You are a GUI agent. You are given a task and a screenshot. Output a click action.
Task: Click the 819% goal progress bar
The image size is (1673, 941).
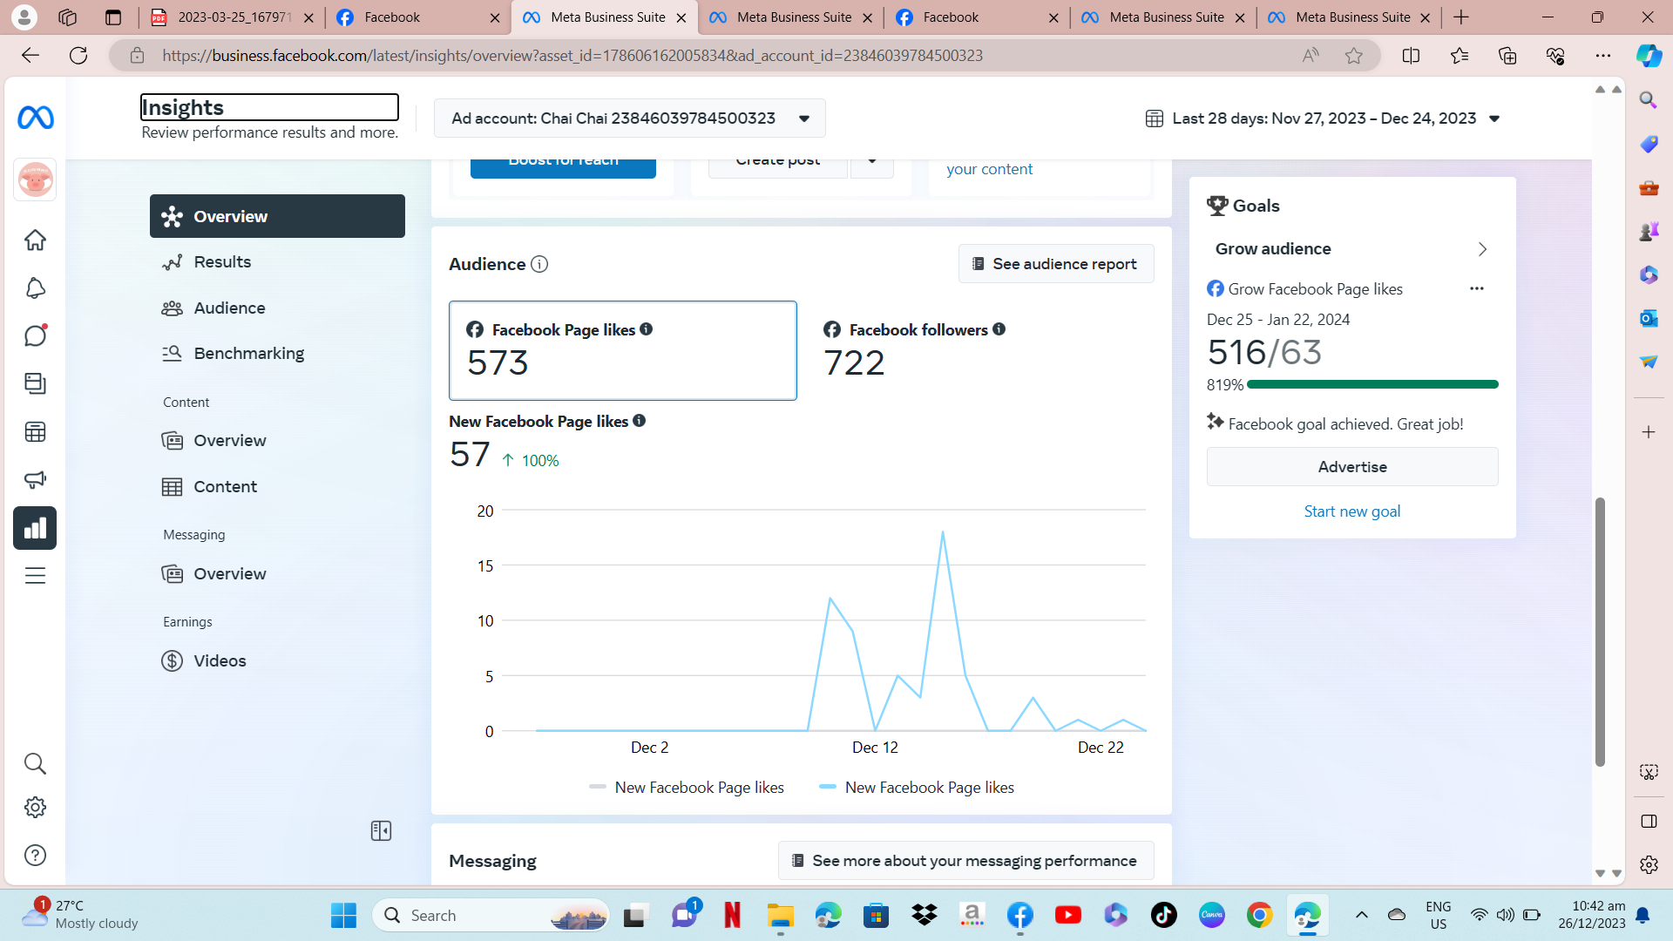click(1372, 384)
